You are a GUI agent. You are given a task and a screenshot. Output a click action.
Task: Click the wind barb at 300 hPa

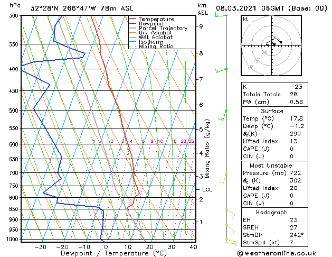coord(221,15)
